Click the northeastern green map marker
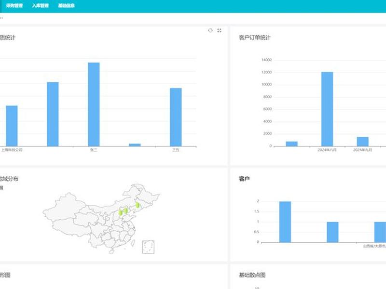 pyautogui.click(x=138, y=205)
